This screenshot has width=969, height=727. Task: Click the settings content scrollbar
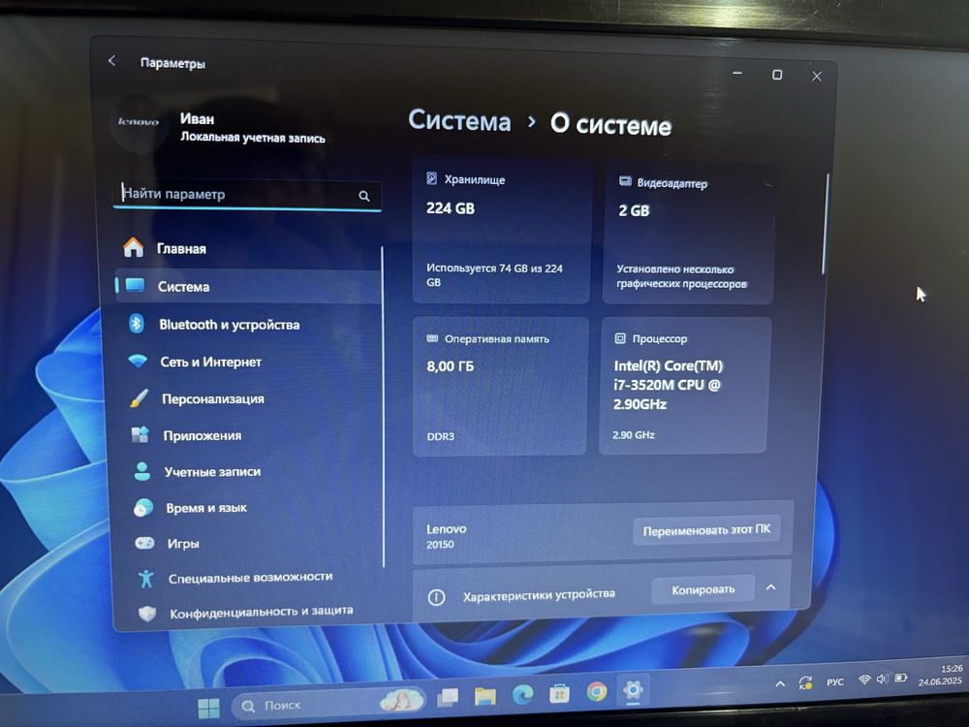click(826, 225)
